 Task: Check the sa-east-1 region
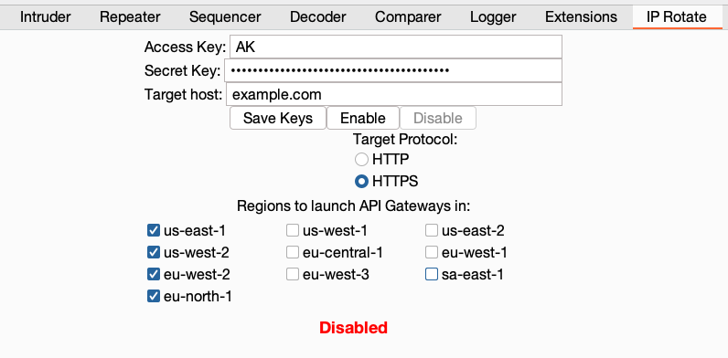432,275
